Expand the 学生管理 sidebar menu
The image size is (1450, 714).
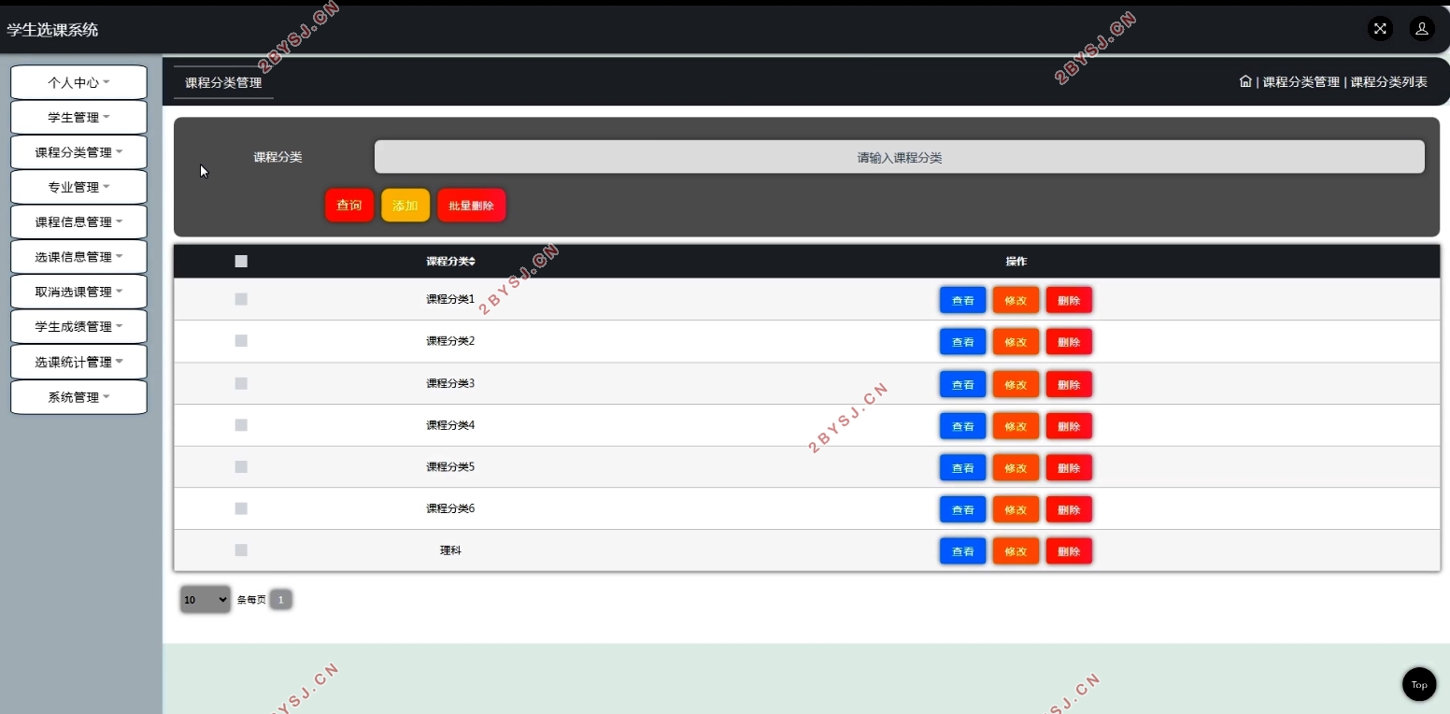click(x=78, y=117)
